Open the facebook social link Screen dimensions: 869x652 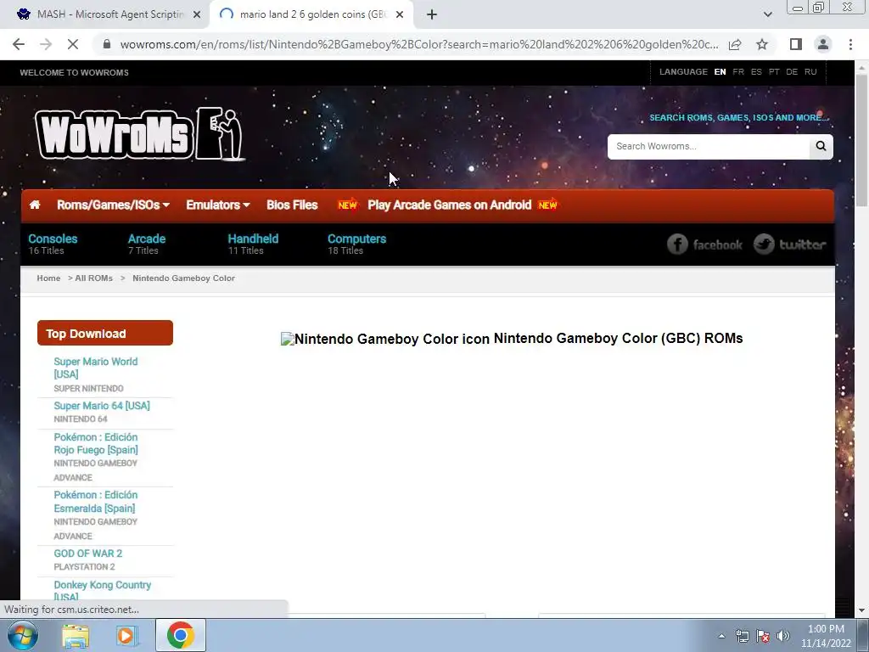[x=704, y=244]
